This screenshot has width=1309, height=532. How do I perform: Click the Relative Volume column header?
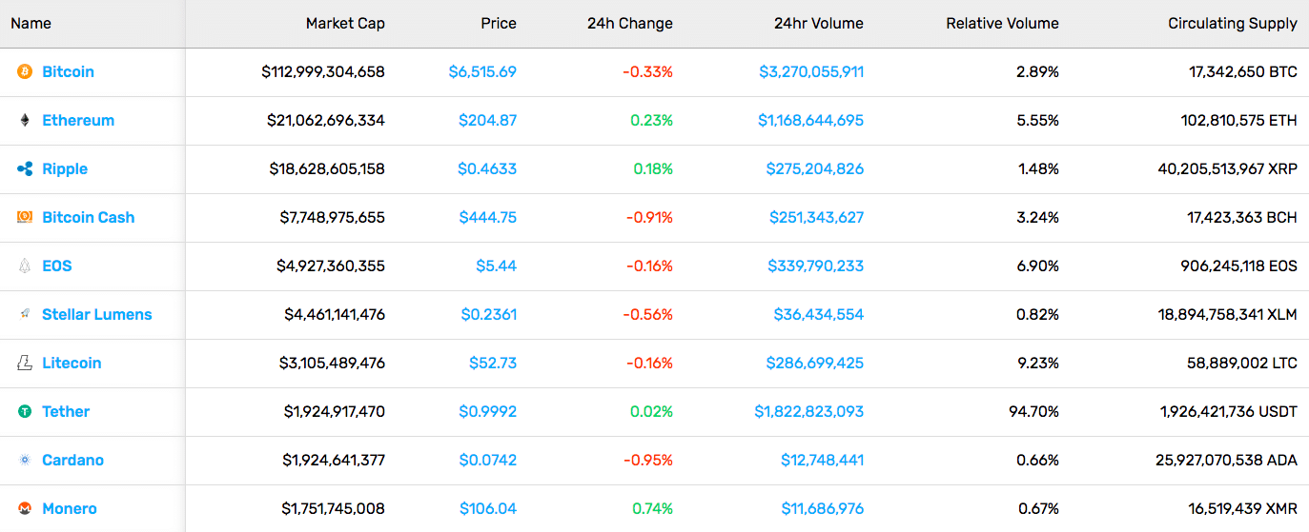[x=1002, y=23]
